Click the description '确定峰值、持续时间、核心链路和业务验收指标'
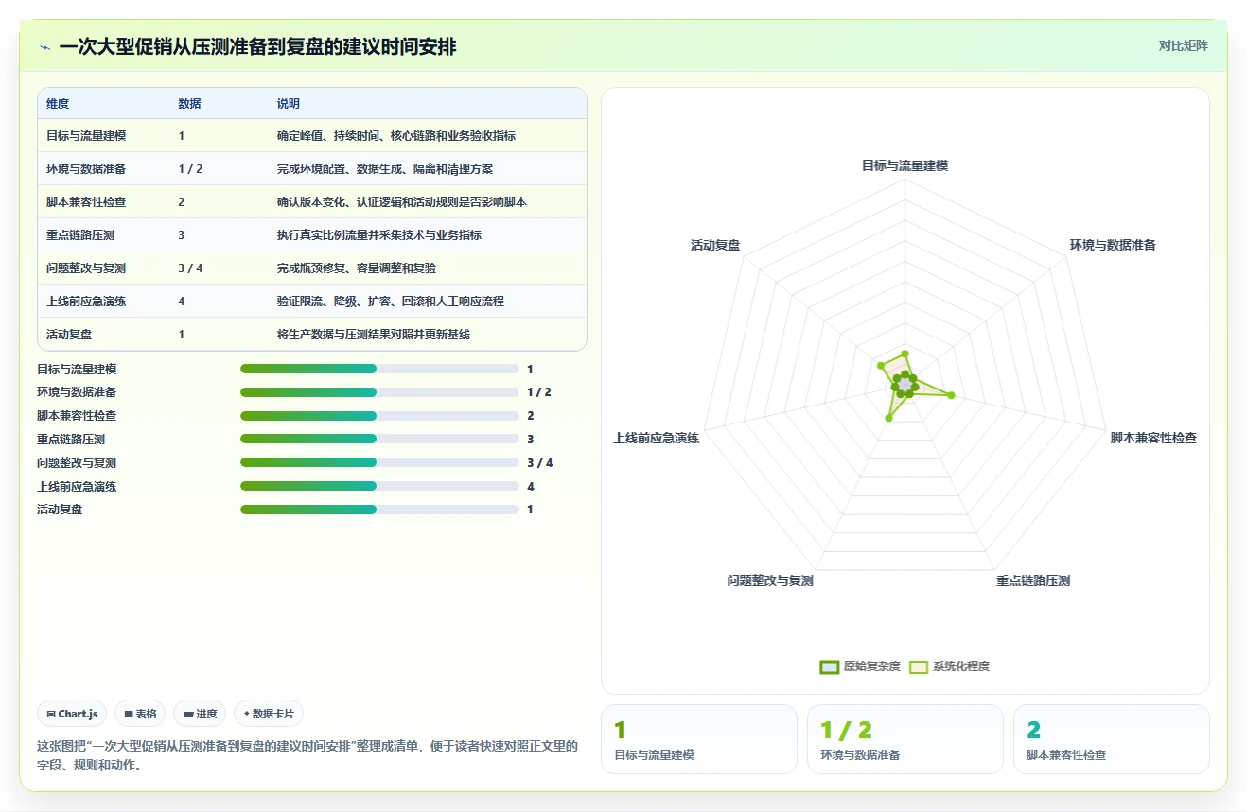This screenshot has height=812, width=1247. pos(396,136)
